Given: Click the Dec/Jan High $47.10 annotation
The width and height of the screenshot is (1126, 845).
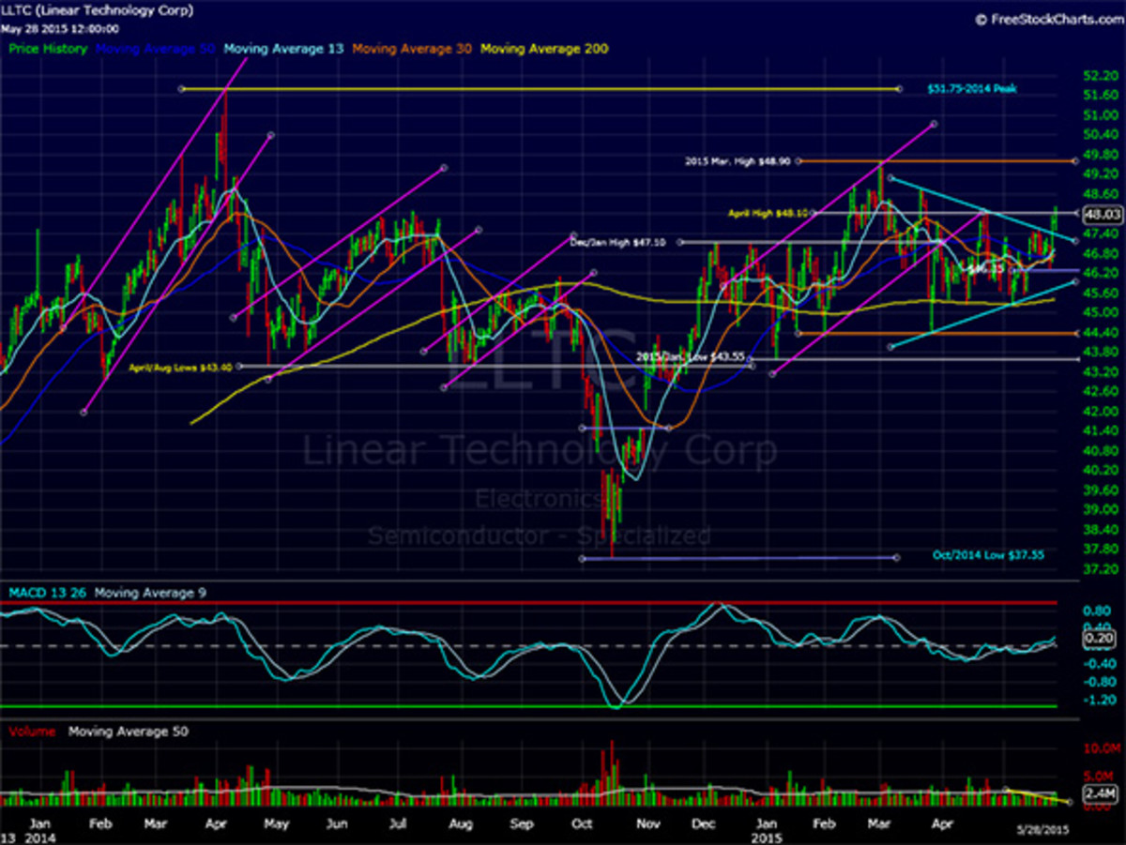Looking at the screenshot, I should coord(617,241).
